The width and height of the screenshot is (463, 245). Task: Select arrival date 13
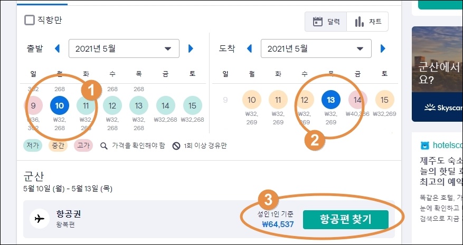330,100
